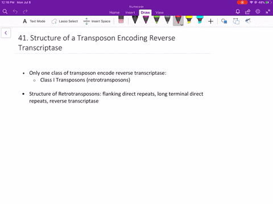273x204 pixels.
Task: Expand red pen options arrow
Action: 181,25
